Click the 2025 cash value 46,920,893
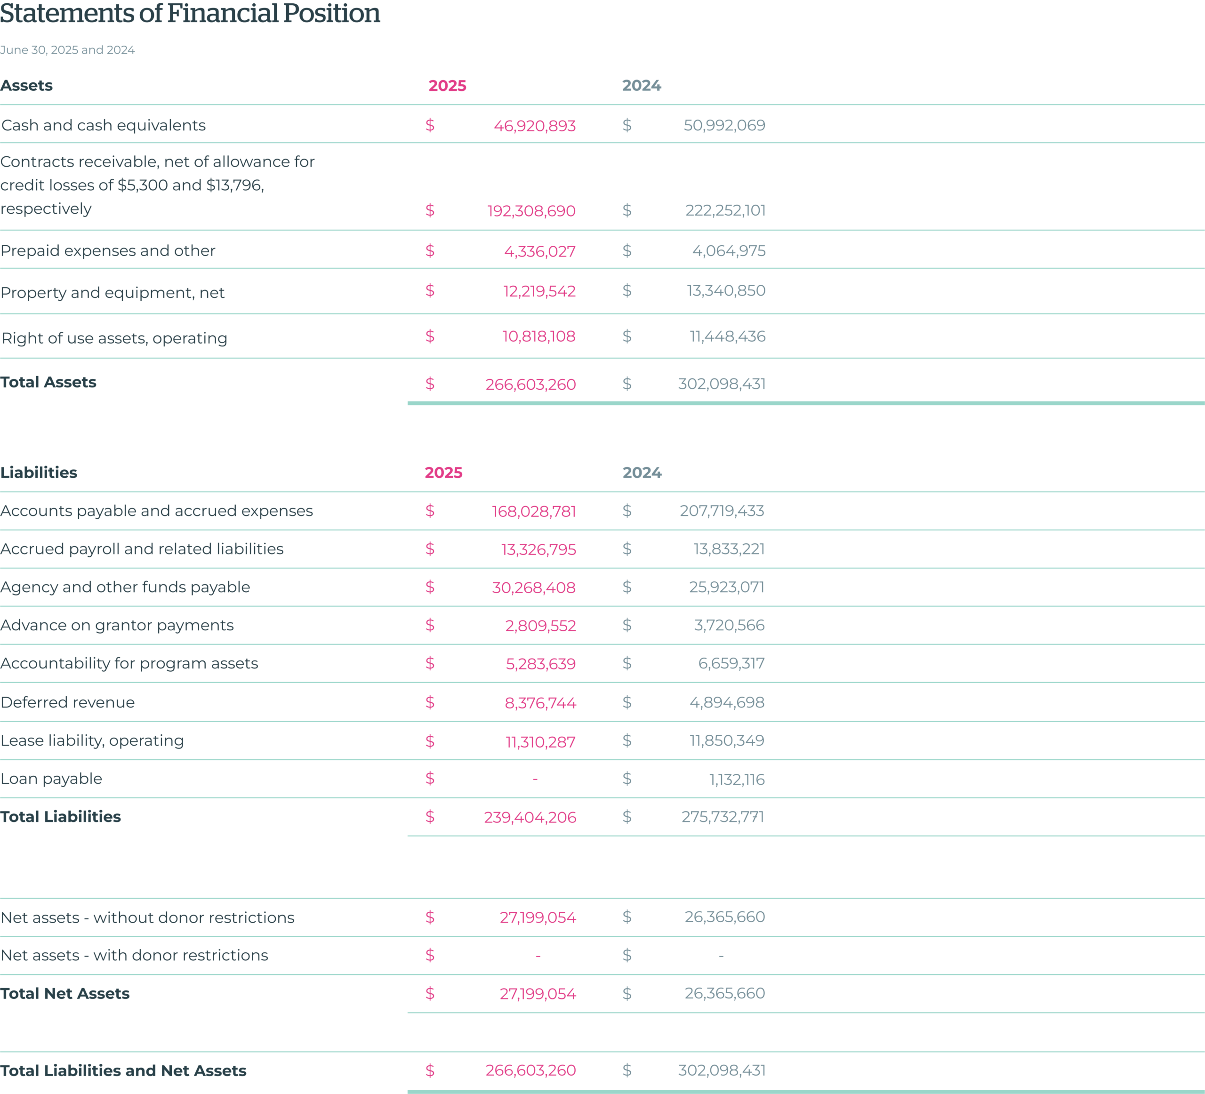This screenshot has height=1094, width=1205. (x=534, y=126)
